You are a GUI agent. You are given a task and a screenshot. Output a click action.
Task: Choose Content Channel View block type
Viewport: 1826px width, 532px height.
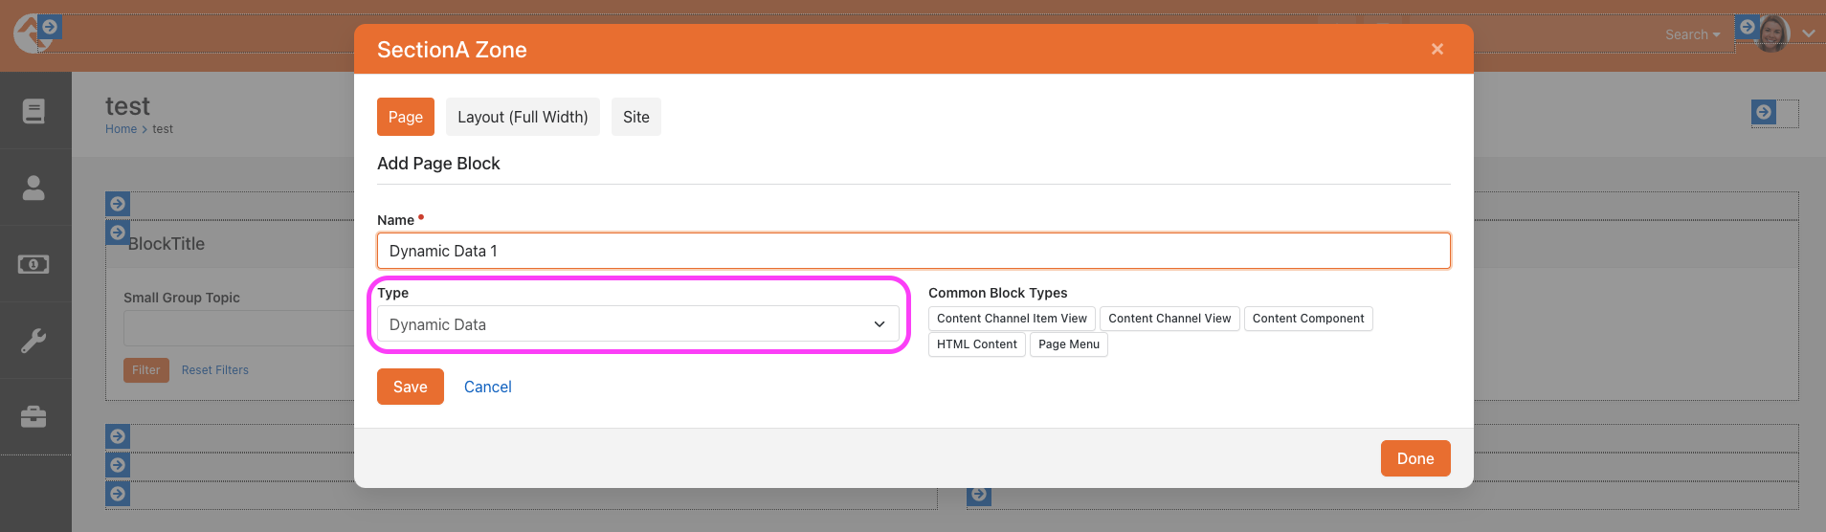[x=1169, y=319]
